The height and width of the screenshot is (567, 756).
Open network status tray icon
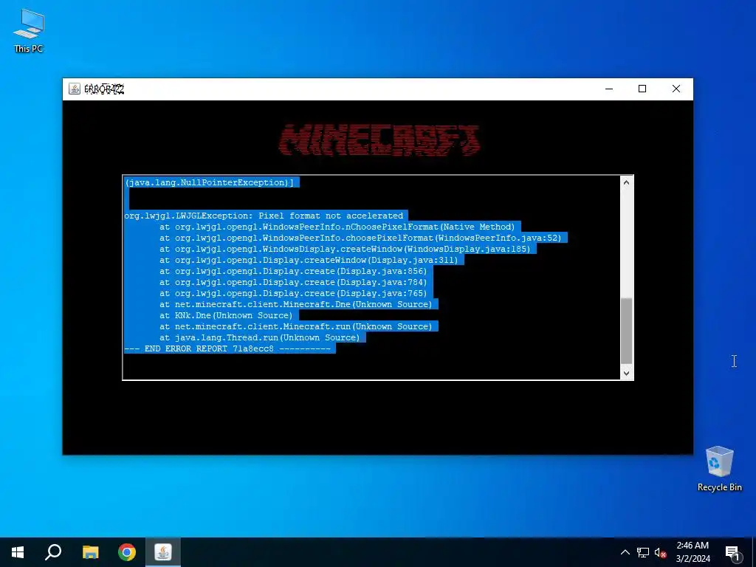pos(643,552)
